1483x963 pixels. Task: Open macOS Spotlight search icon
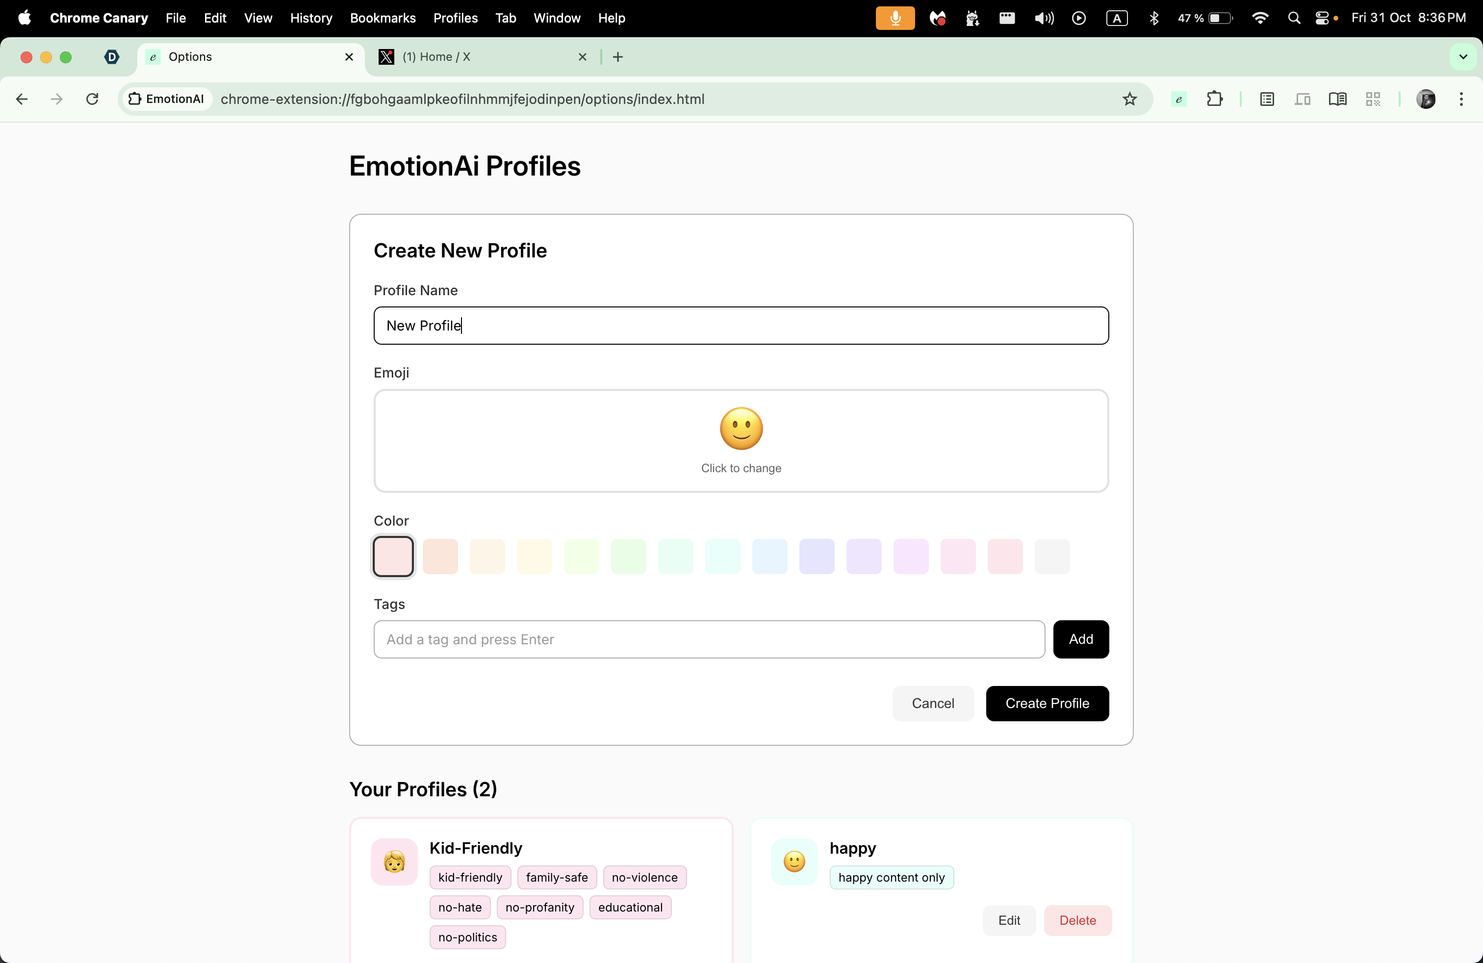pos(1294,18)
